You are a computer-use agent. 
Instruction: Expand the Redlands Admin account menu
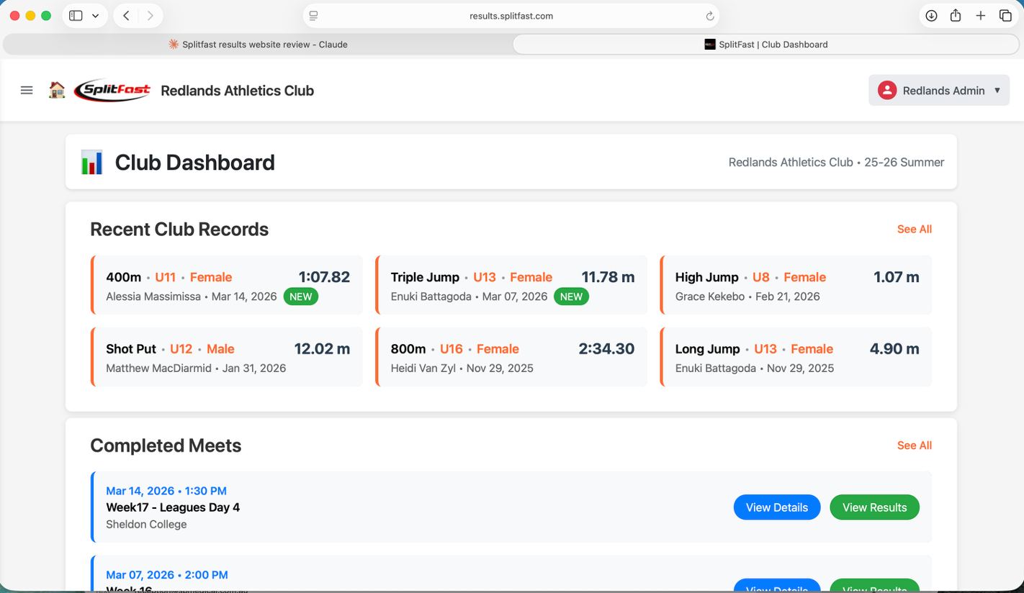coord(939,90)
